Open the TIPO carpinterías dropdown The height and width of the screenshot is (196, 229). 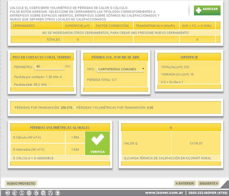pyautogui.click(x=121, y=69)
